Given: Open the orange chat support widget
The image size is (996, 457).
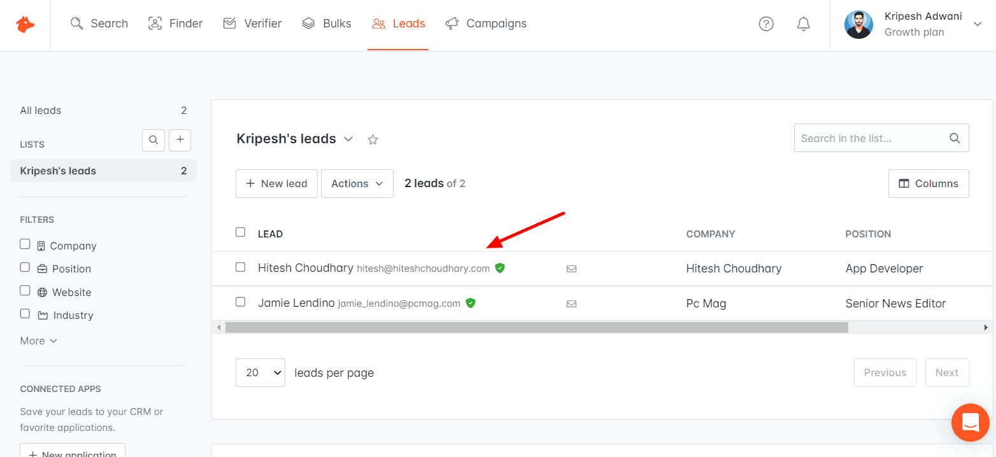Looking at the screenshot, I should (970, 423).
